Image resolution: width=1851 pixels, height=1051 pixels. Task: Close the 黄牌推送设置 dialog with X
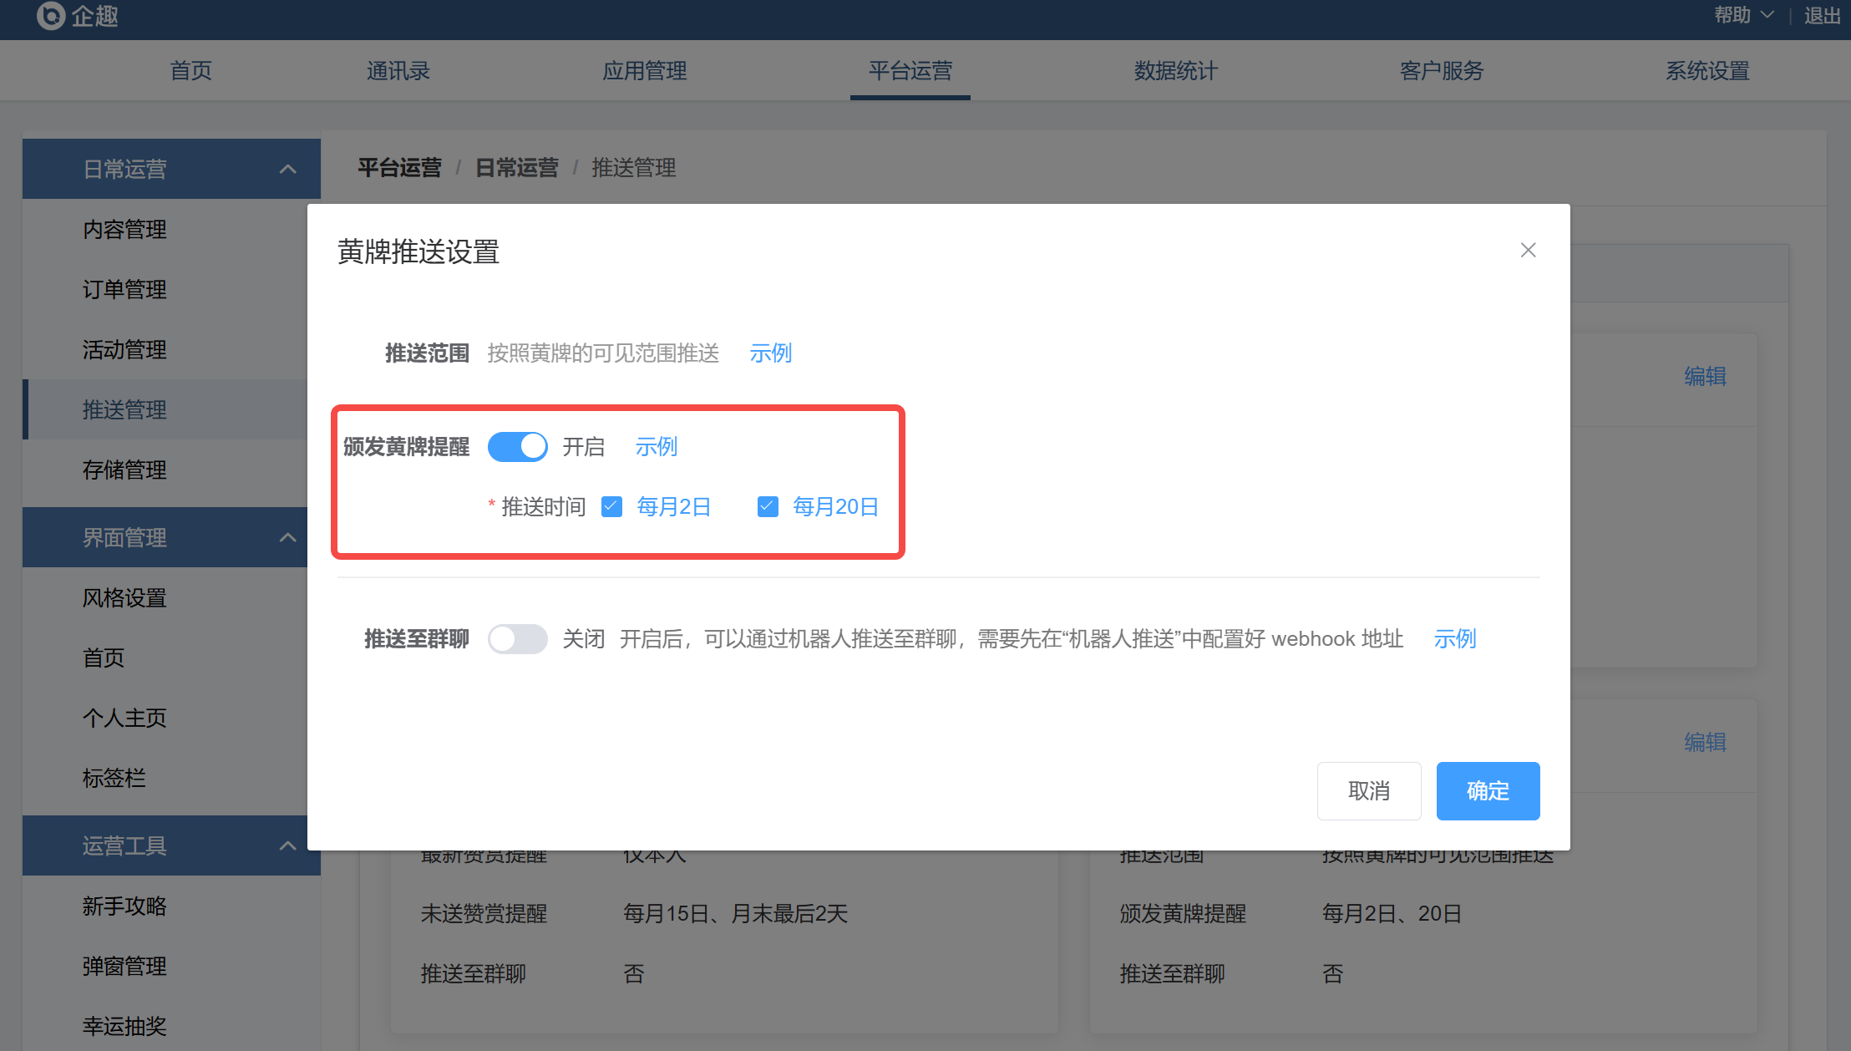pyautogui.click(x=1528, y=250)
